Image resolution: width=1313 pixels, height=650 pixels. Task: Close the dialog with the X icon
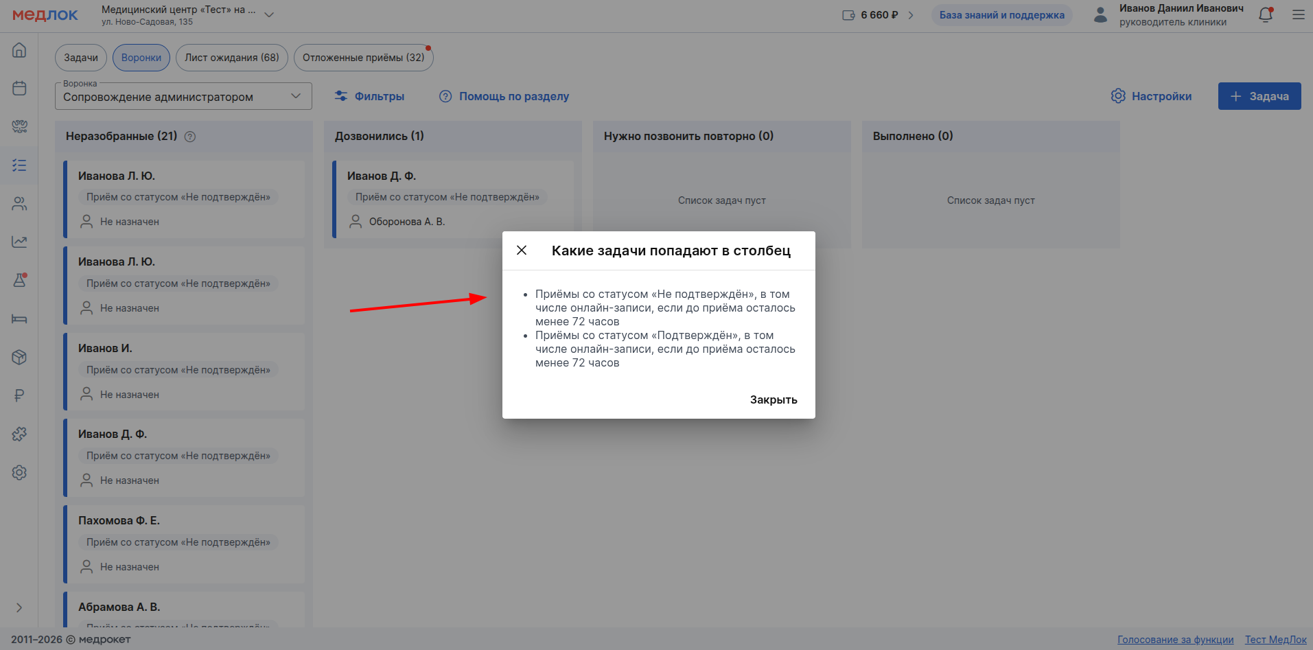(x=522, y=251)
